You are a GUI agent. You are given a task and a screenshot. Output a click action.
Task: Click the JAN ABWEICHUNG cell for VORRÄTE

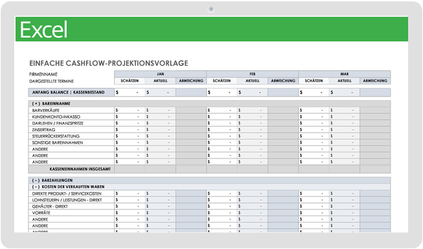[x=191, y=213]
